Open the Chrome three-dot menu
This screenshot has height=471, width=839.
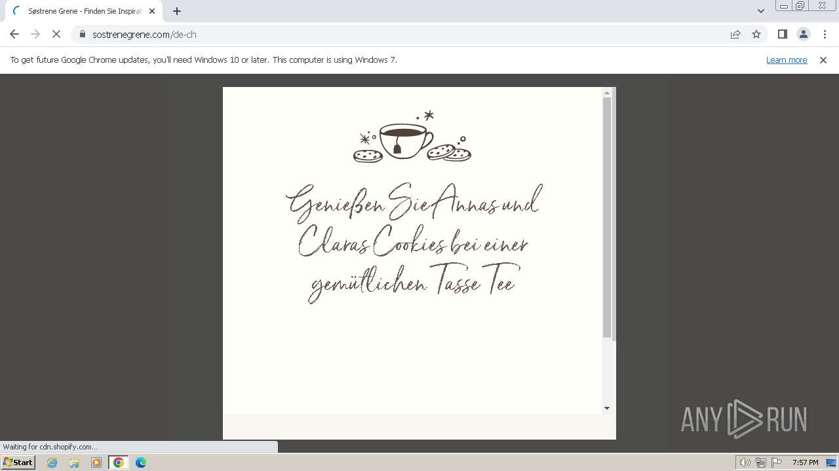(x=825, y=34)
